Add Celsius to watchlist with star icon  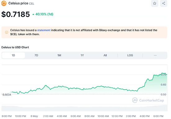155,3
